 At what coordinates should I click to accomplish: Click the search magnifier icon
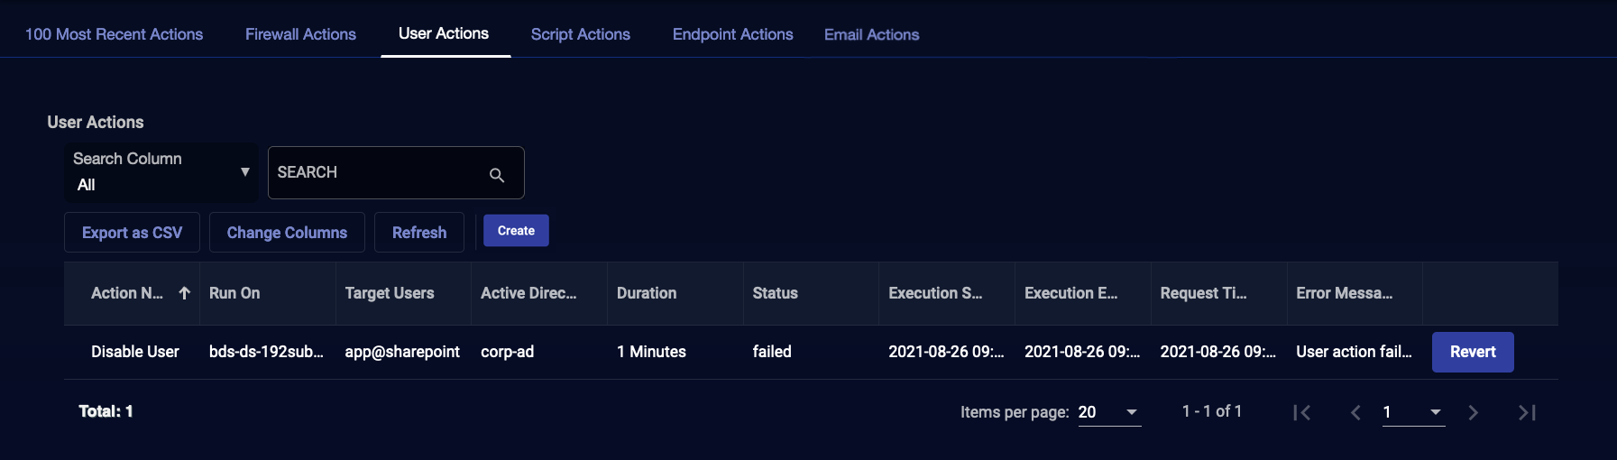click(497, 175)
